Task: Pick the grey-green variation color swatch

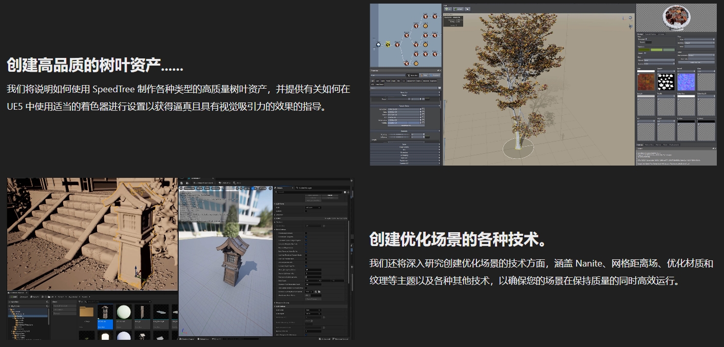Action: point(669,50)
